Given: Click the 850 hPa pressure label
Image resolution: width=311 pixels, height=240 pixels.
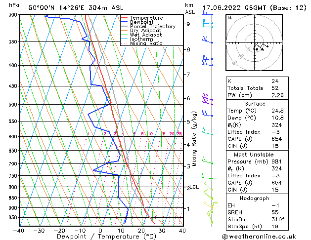Looking at the screenshot, I should tap(14, 198).
